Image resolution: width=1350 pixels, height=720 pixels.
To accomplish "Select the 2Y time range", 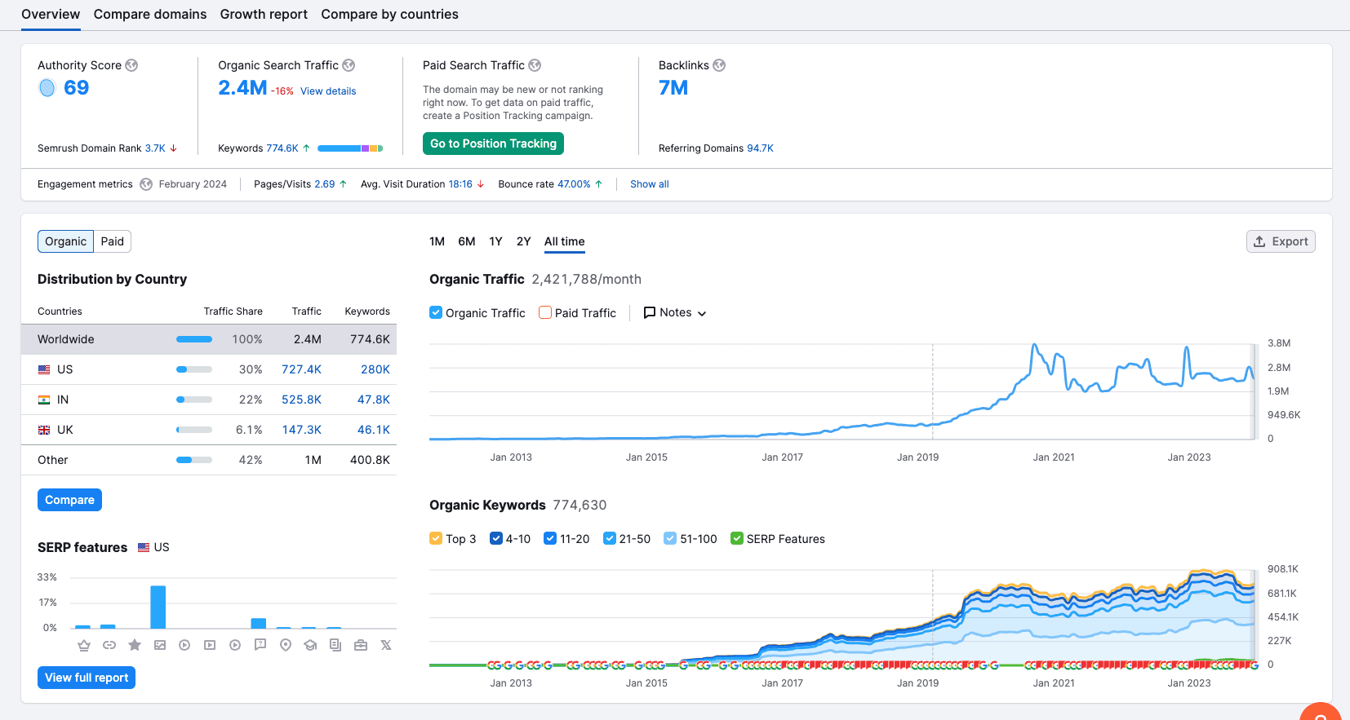I will tap(524, 241).
